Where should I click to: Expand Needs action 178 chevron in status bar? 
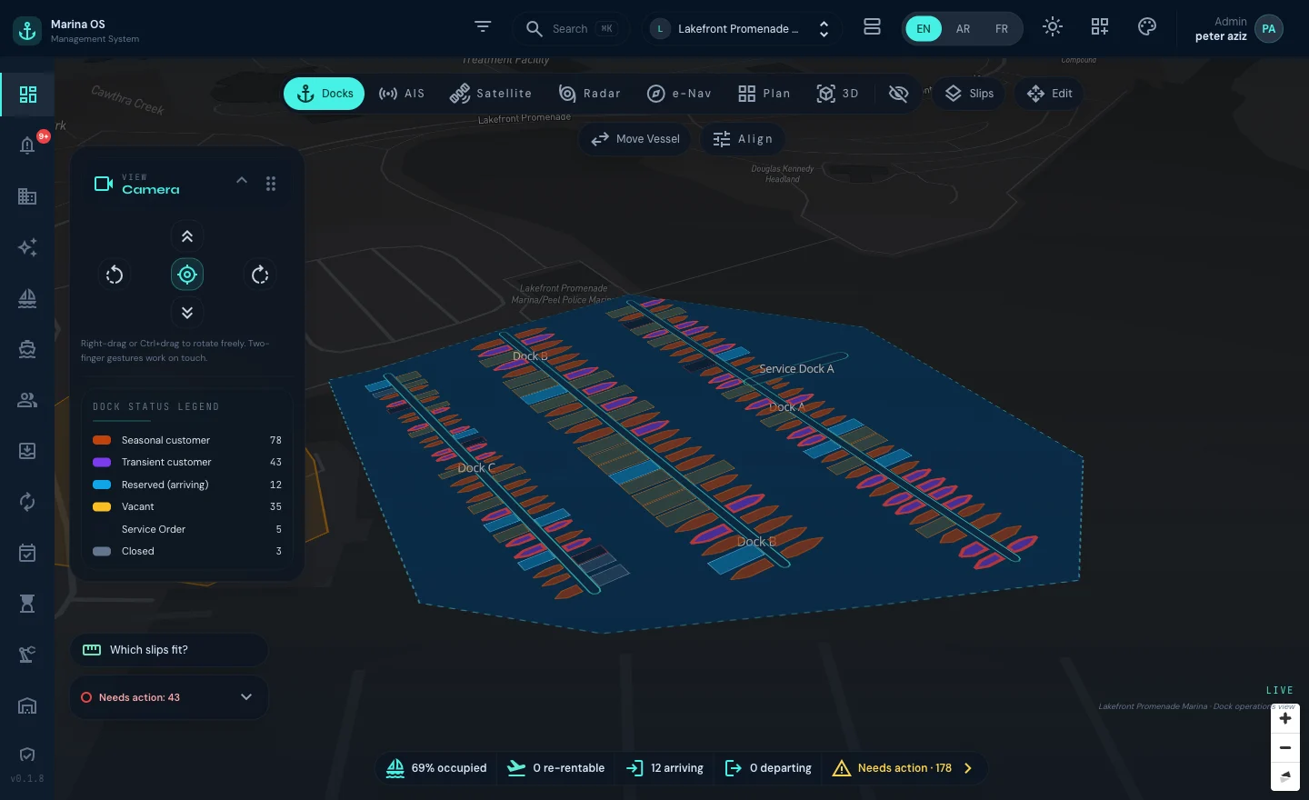968,768
